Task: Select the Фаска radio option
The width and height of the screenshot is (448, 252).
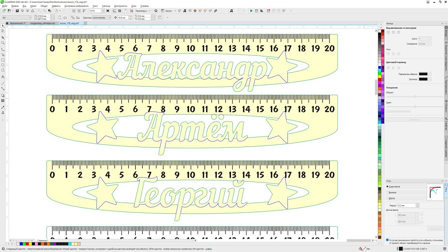Action: (x=387, y=198)
